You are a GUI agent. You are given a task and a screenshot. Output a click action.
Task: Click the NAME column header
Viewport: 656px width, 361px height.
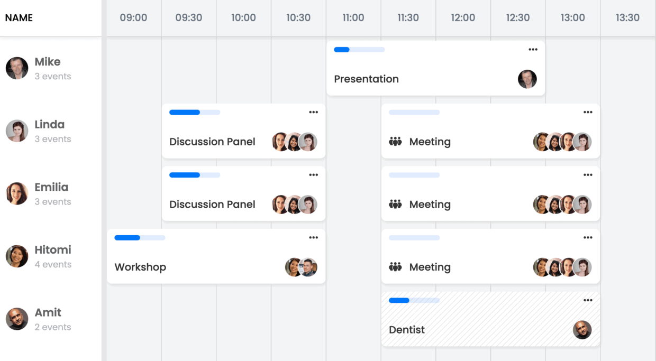tap(19, 17)
